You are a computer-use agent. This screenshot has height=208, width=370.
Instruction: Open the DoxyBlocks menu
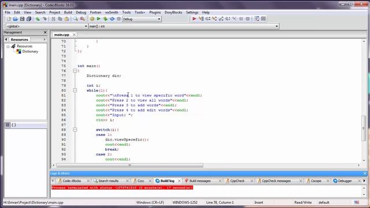tap(173, 12)
